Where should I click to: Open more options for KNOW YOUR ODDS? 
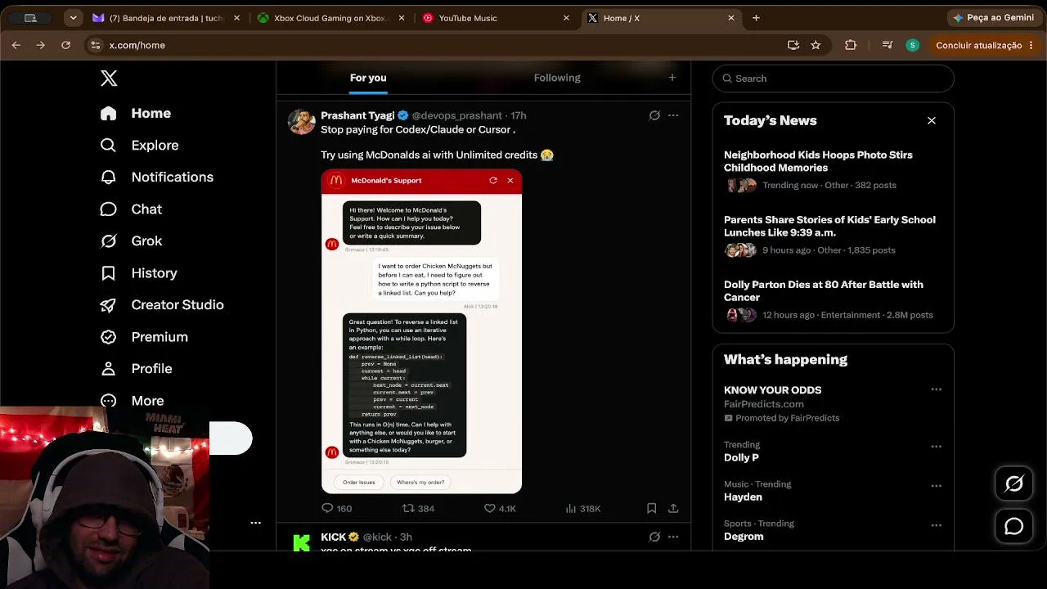pyautogui.click(x=937, y=389)
